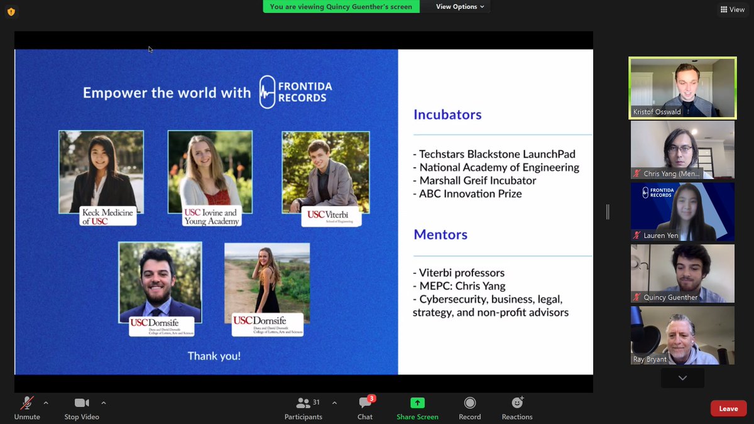This screenshot has height=424, width=754.
Task: Click the Incubators heading on the slide
Action: click(x=447, y=114)
